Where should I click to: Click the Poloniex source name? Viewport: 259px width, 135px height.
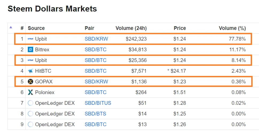[45, 92]
